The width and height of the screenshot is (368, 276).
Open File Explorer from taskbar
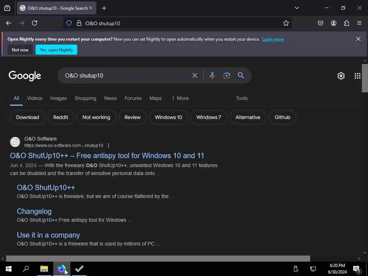pos(44,269)
